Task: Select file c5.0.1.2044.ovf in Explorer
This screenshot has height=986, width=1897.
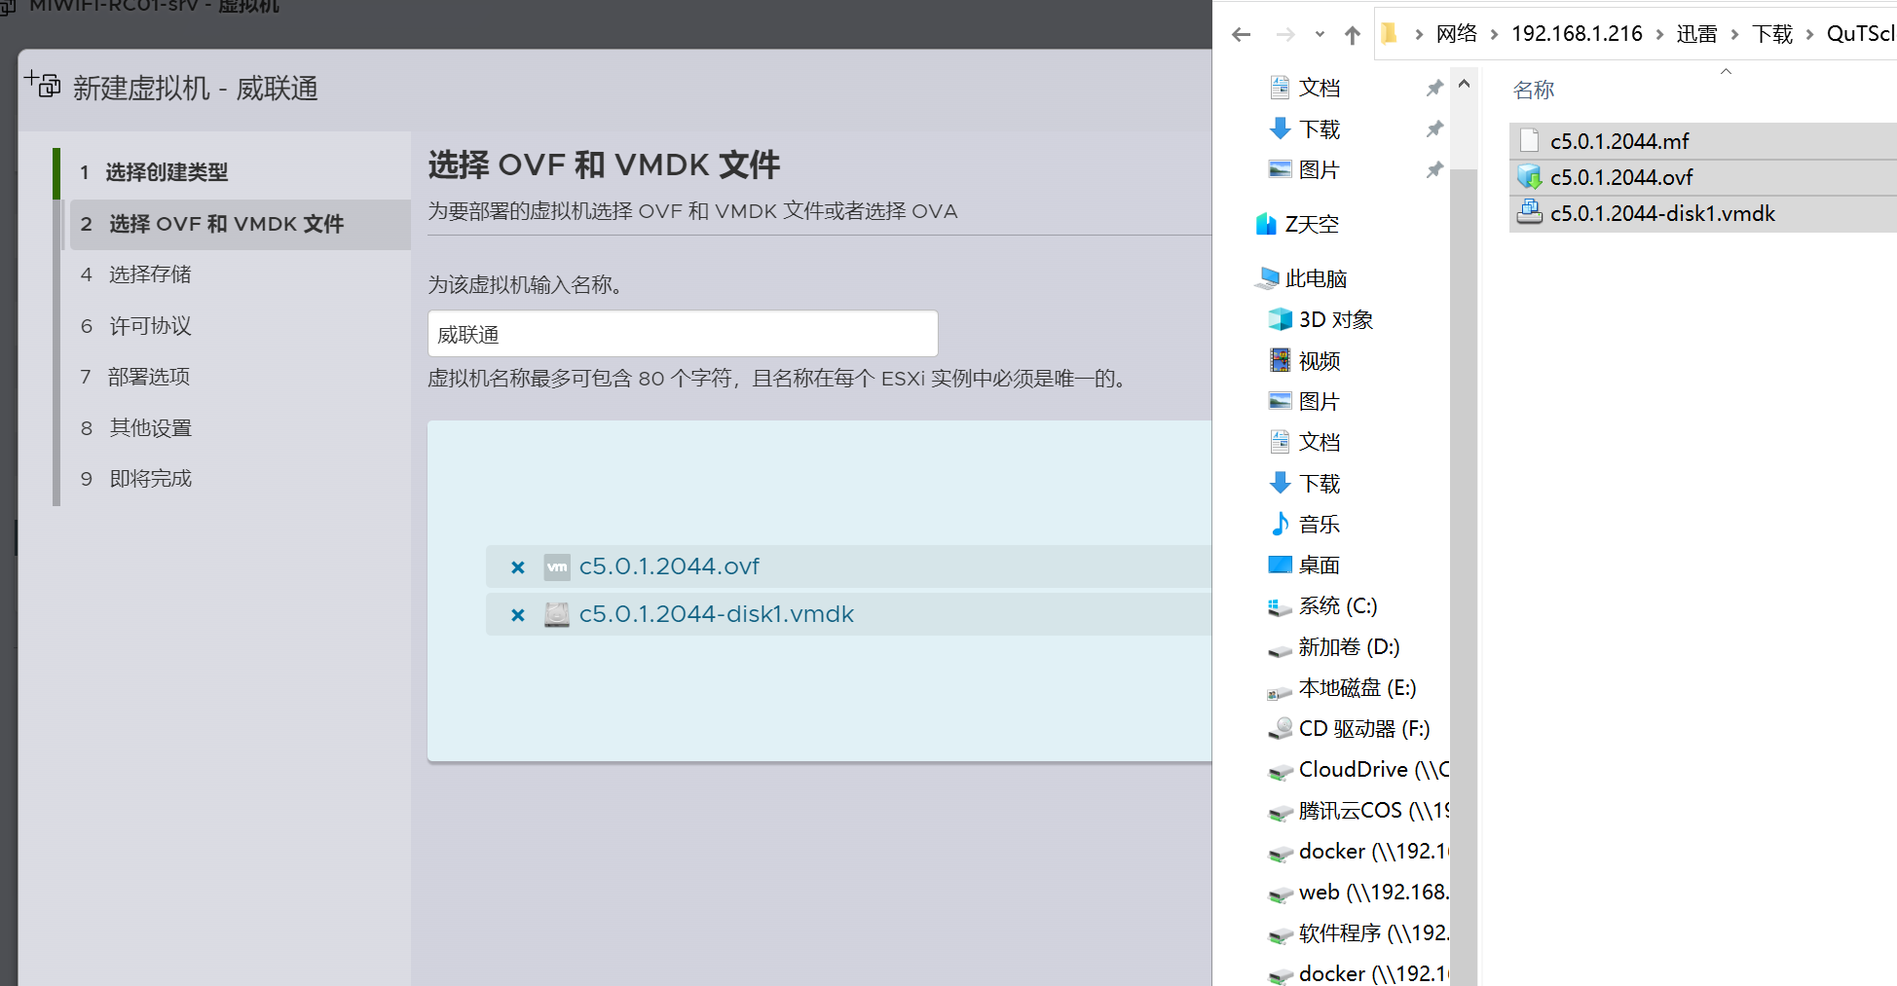Action: coord(1702,177)
